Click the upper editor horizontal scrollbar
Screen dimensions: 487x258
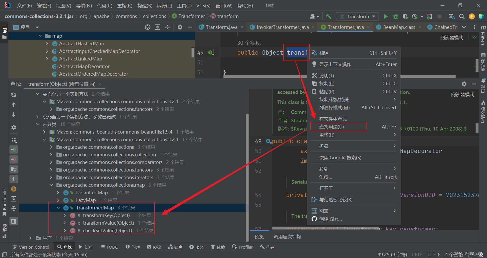(339, 76)
